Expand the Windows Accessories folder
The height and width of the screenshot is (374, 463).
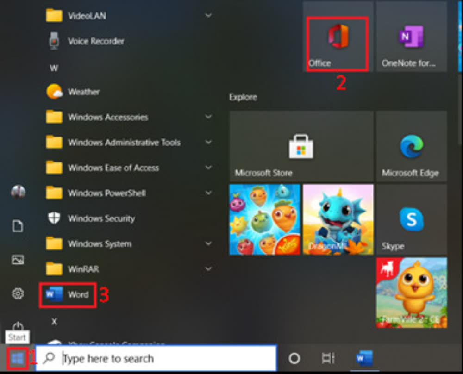(x=208, y=117)
